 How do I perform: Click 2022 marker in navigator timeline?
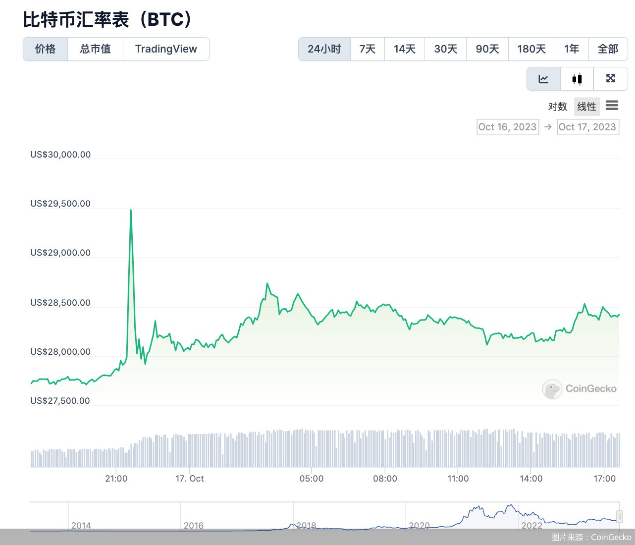531,526
